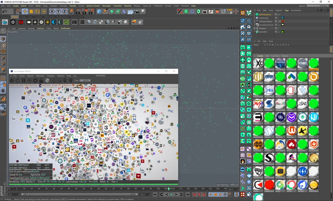Go to end of animation
Screen dimensions: 333x201
[188, 195]
